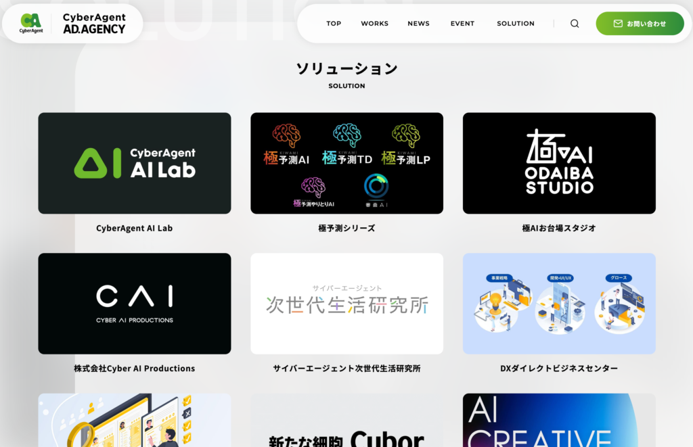The height and width of the screenshot is (447, 693).
Task: Open the CyberAgent AI Lab thumbnail
Action: point(134,163)
